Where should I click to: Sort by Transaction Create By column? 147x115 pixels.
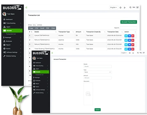click(x=96, y=32)
